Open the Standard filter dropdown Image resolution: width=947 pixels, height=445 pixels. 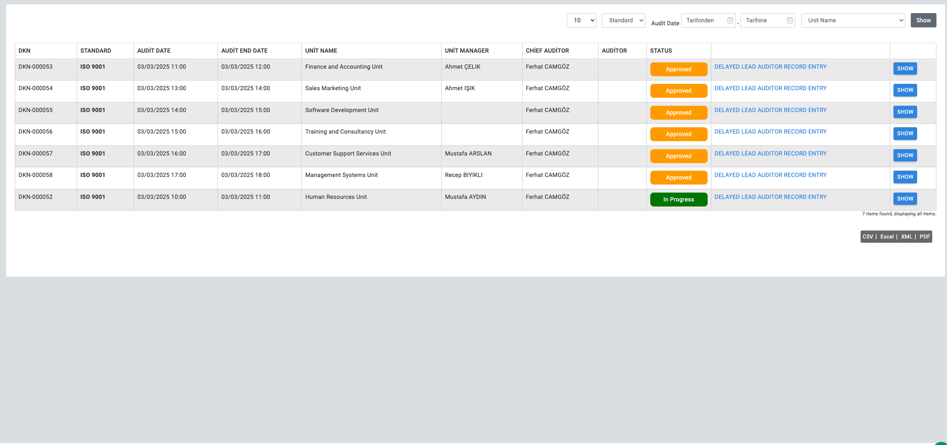[x=623, y=20]
